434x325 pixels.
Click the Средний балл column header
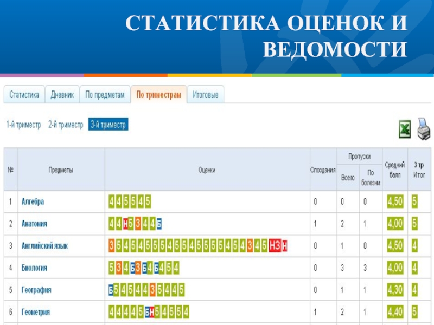[x=395, y=170]
